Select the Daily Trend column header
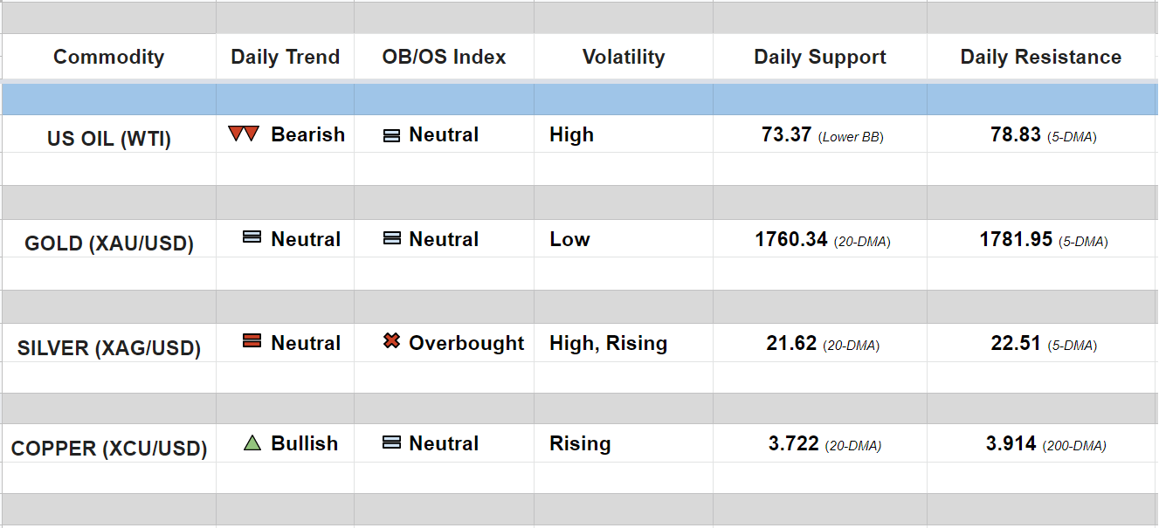The width and height of the screenshot is (1159, 528). coord(285,58)
